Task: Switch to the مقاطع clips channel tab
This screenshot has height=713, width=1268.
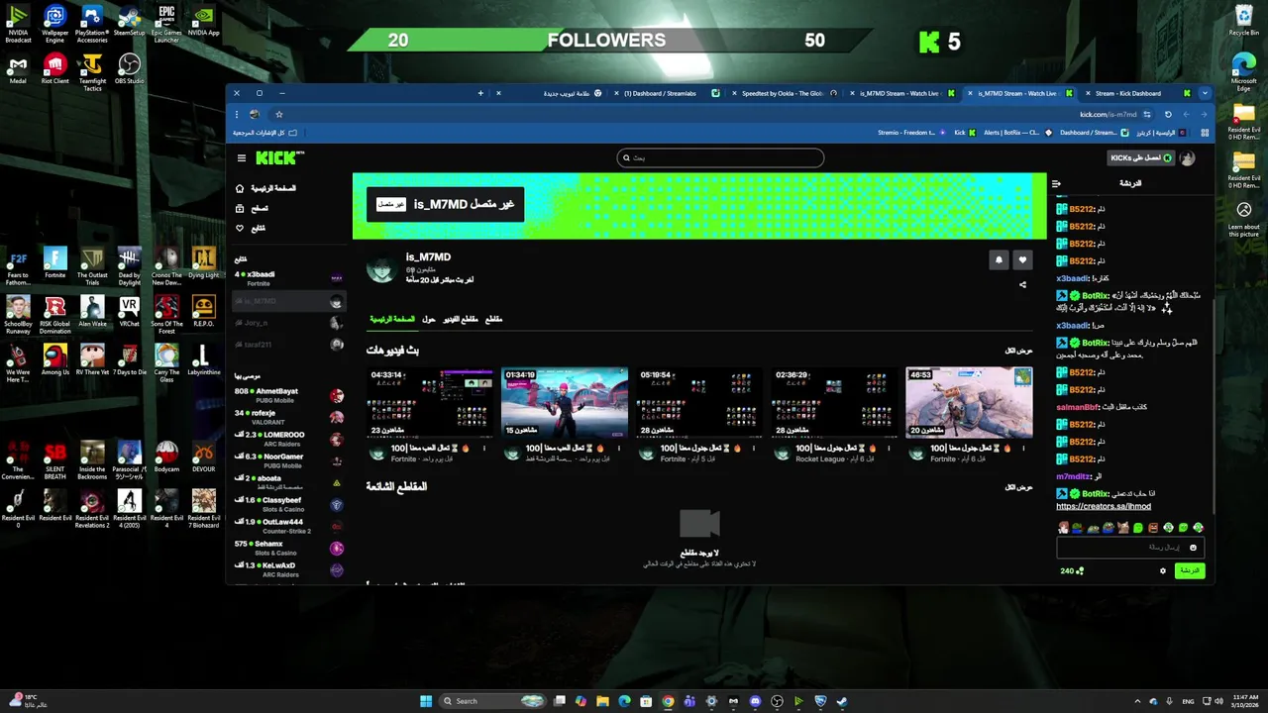Action: point(493,319)
